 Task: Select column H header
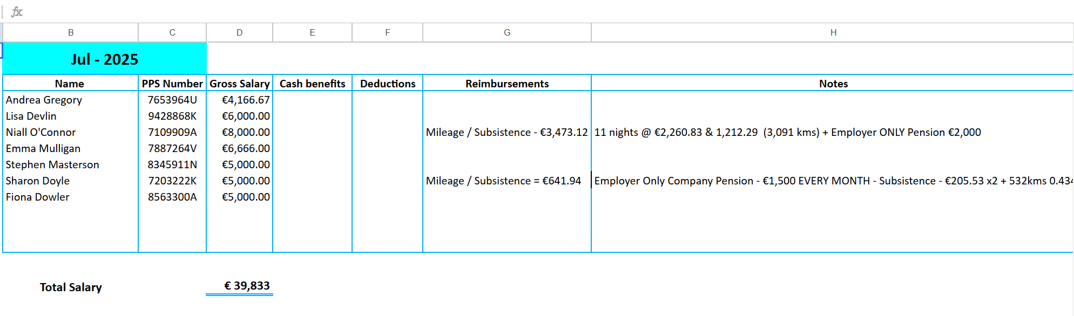pos(833,32)
